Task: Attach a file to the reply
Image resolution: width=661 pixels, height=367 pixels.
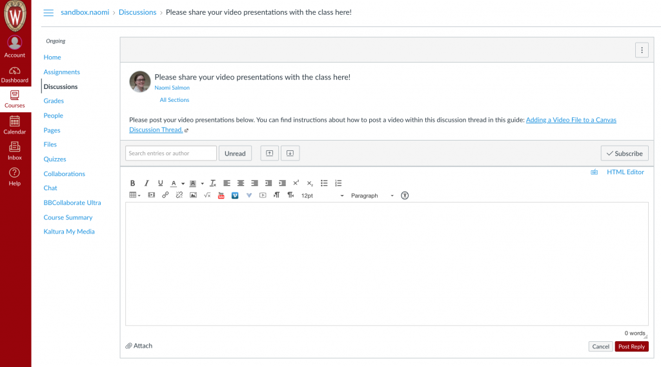Action: pos(139,346)
